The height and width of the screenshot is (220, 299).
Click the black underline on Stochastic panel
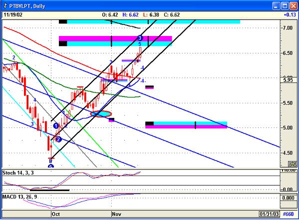coord(50,190)
